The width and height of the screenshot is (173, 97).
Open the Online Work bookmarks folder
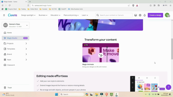tap(33, 9)
